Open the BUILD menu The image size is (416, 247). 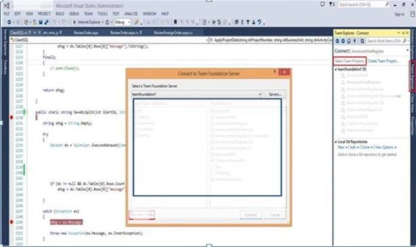click(x=60, y=14)
